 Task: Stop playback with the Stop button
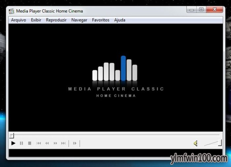(x=30, y=143)
